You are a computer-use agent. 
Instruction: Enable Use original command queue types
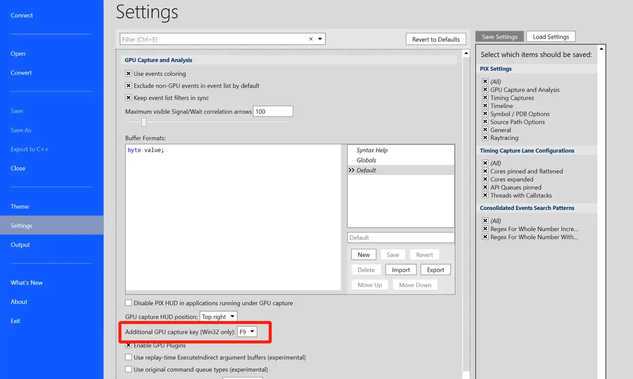pyautogui.click(x=128, y=369)
